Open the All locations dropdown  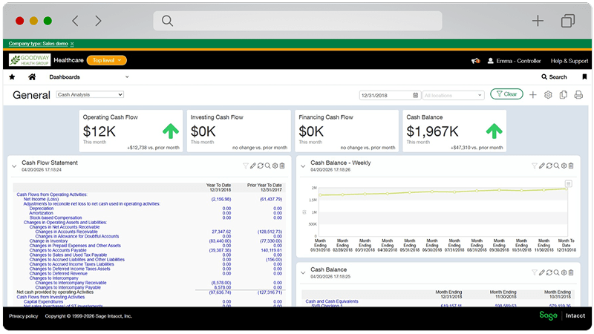click(453, 96)
